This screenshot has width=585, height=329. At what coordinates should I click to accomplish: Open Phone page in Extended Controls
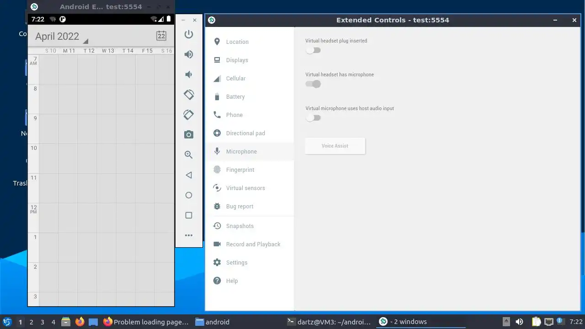coord(250,115)
